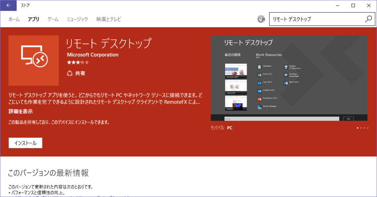Expand the description with 詳細を表示
The width and height of the screenshot is (377, 197).
point(21,111)
